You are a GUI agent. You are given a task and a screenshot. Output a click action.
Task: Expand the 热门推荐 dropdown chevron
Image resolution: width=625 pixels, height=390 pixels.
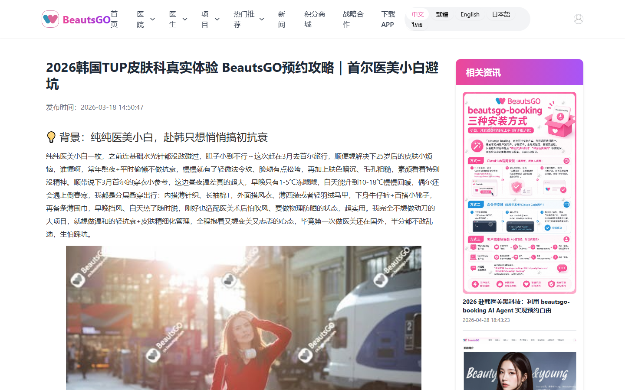(262, 19)
